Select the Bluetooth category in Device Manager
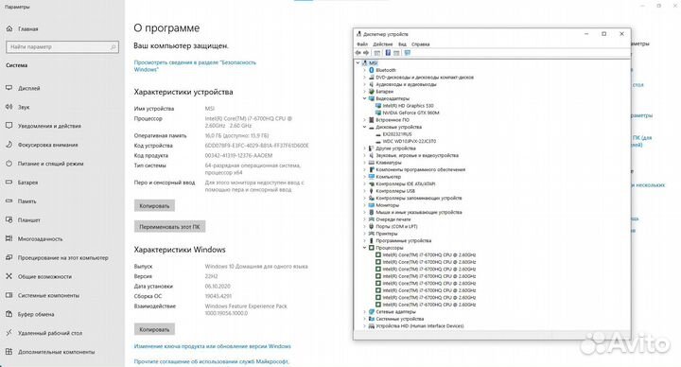Viewport: 681px width, 367px height. point(386,70)
